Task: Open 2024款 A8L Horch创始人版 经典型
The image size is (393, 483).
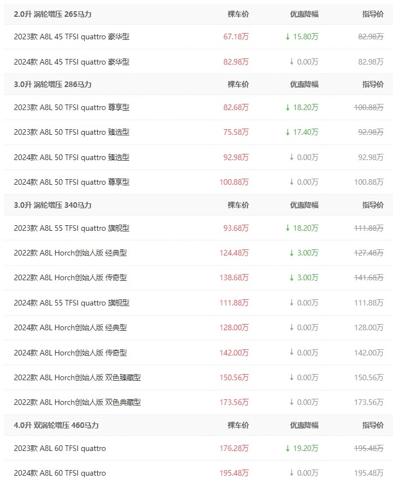Action: (70, 327)
